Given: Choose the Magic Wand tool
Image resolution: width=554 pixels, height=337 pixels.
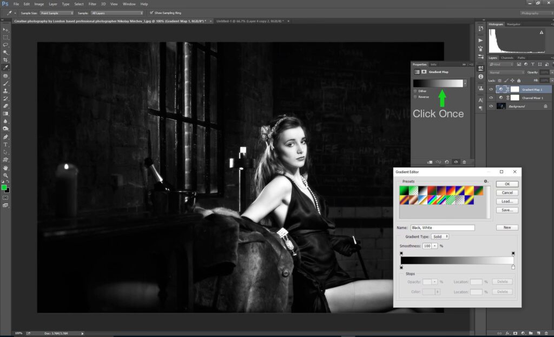Looking at the screenshot, I should [x=5, y=52].
